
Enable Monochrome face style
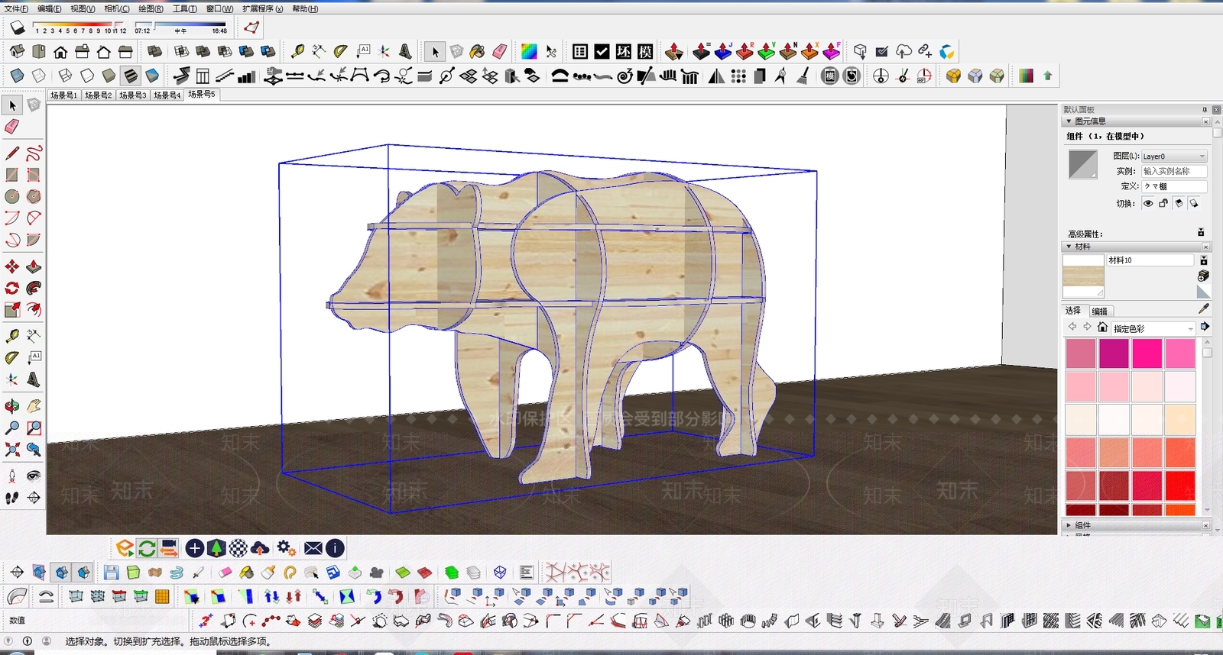(152, 76)
